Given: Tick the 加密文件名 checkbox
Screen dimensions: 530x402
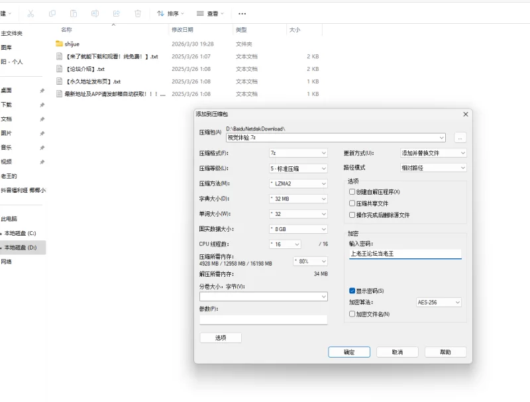Looking at the screenshot, I should [x=352, y=314].
